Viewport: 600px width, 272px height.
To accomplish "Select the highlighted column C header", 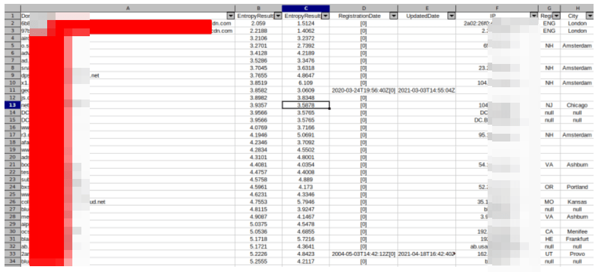I will (x=306, y=6).
